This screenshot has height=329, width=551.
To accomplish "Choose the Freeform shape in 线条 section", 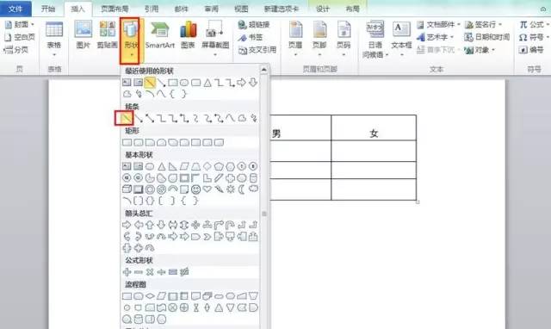I will click(x=242, y=119).
